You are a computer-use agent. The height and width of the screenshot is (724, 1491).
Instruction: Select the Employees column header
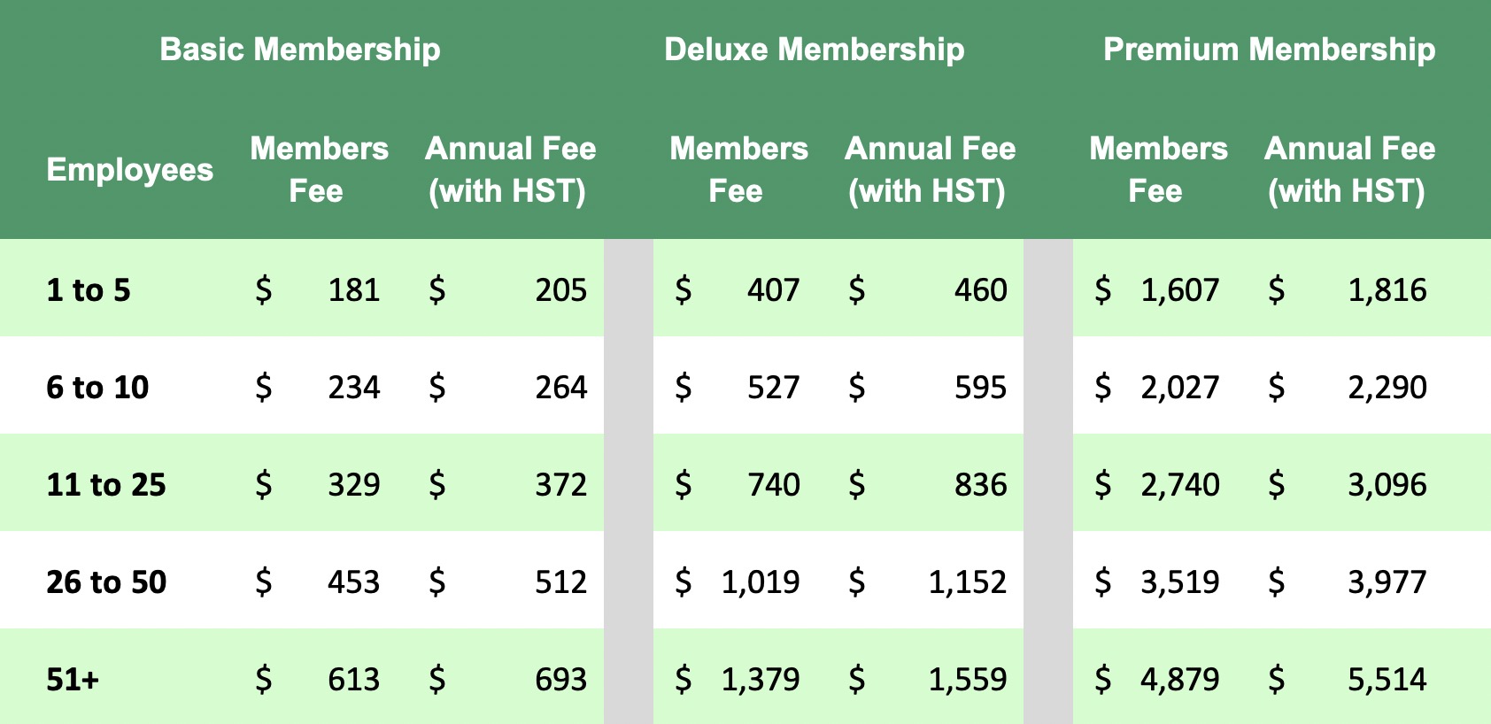(130, 170)
